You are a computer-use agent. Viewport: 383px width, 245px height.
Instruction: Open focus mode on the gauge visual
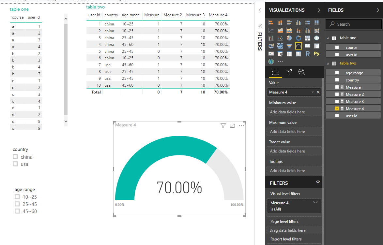tap(232, 126)
